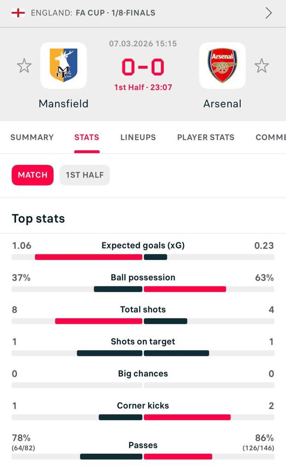Viewport: 286px width, 476px height.
Task: Select the Match stats filter
Action: click(x=33, y=175)
